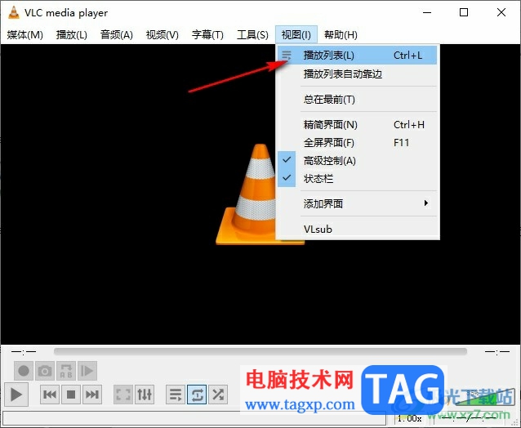Close the 视图(I) menu
Screen dimensions: 521x428
(x=296, y=34)
